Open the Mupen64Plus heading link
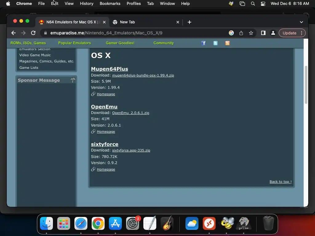 [x=110, y=69]
